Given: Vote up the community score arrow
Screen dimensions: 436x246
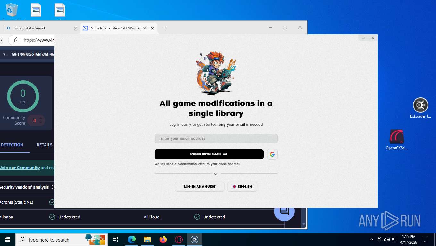Looking at the screenshot, I should (40, 118).
